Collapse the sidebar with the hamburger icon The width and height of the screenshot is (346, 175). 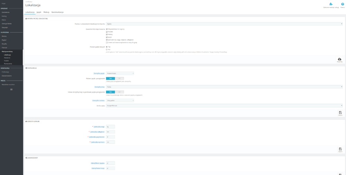click(11, 89)
